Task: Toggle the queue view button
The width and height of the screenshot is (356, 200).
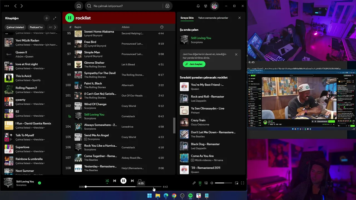Action: (200, 183)
